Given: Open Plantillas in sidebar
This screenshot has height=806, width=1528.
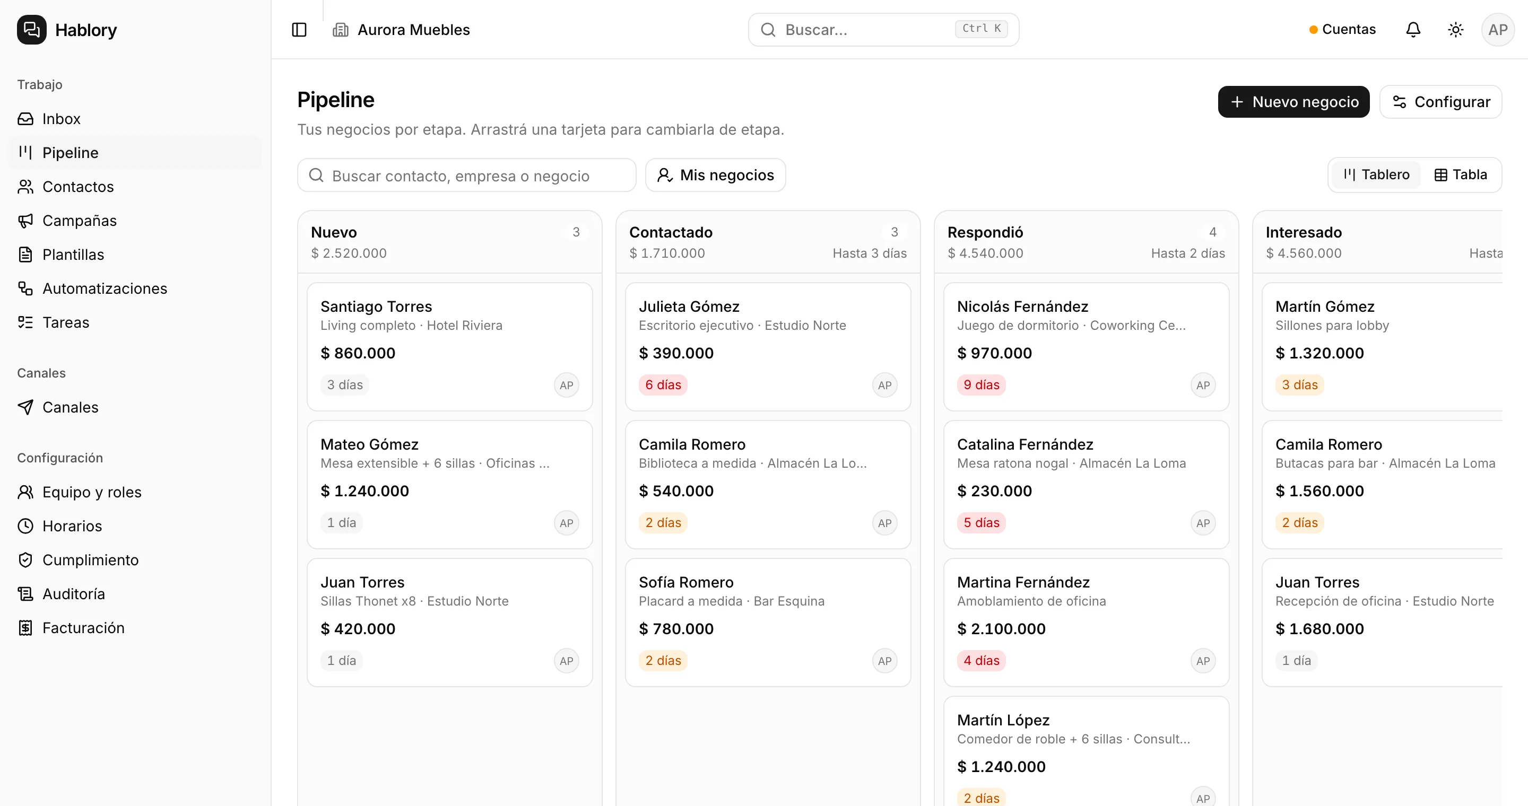Looking at the screenshot, I should (x=135, y=255).
